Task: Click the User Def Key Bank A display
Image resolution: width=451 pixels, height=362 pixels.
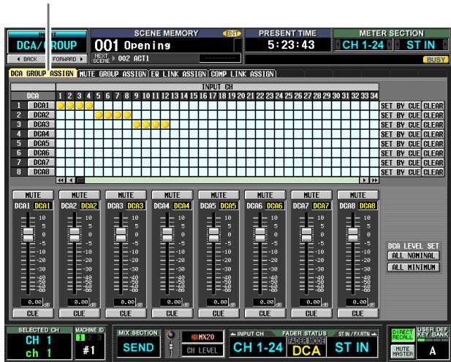Action: point(433,350)
